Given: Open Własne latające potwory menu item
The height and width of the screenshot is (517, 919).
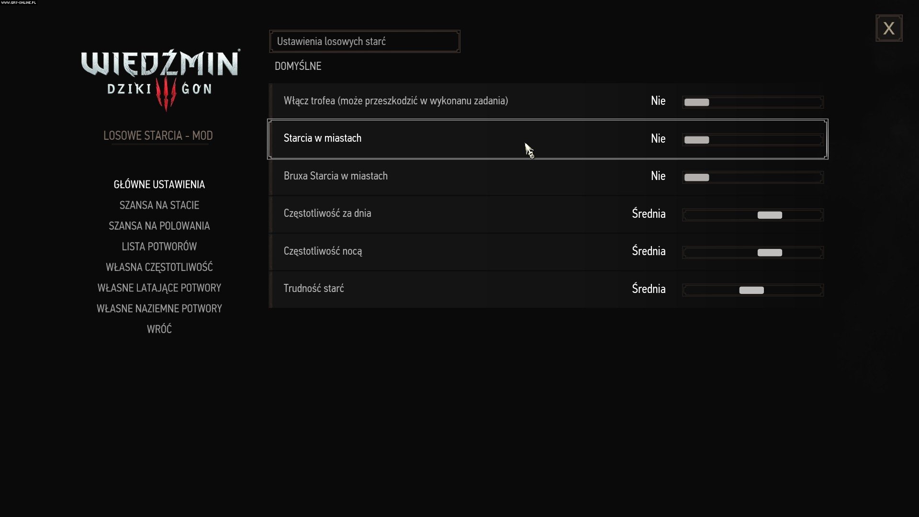Looking at the screenshot, I should [x=159, y=288].
